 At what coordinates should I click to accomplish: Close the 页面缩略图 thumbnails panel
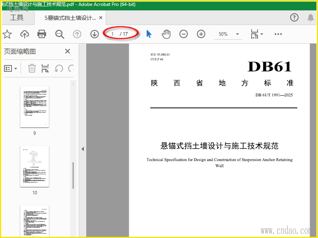(68, 51)
